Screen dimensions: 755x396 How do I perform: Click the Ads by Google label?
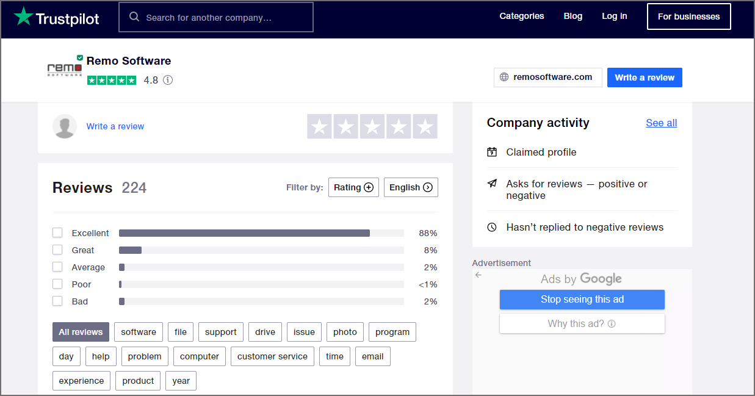click(581, 279)
